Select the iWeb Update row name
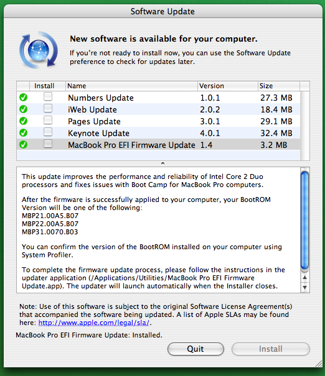The image size is (325, 376). [x=92, y=109]
